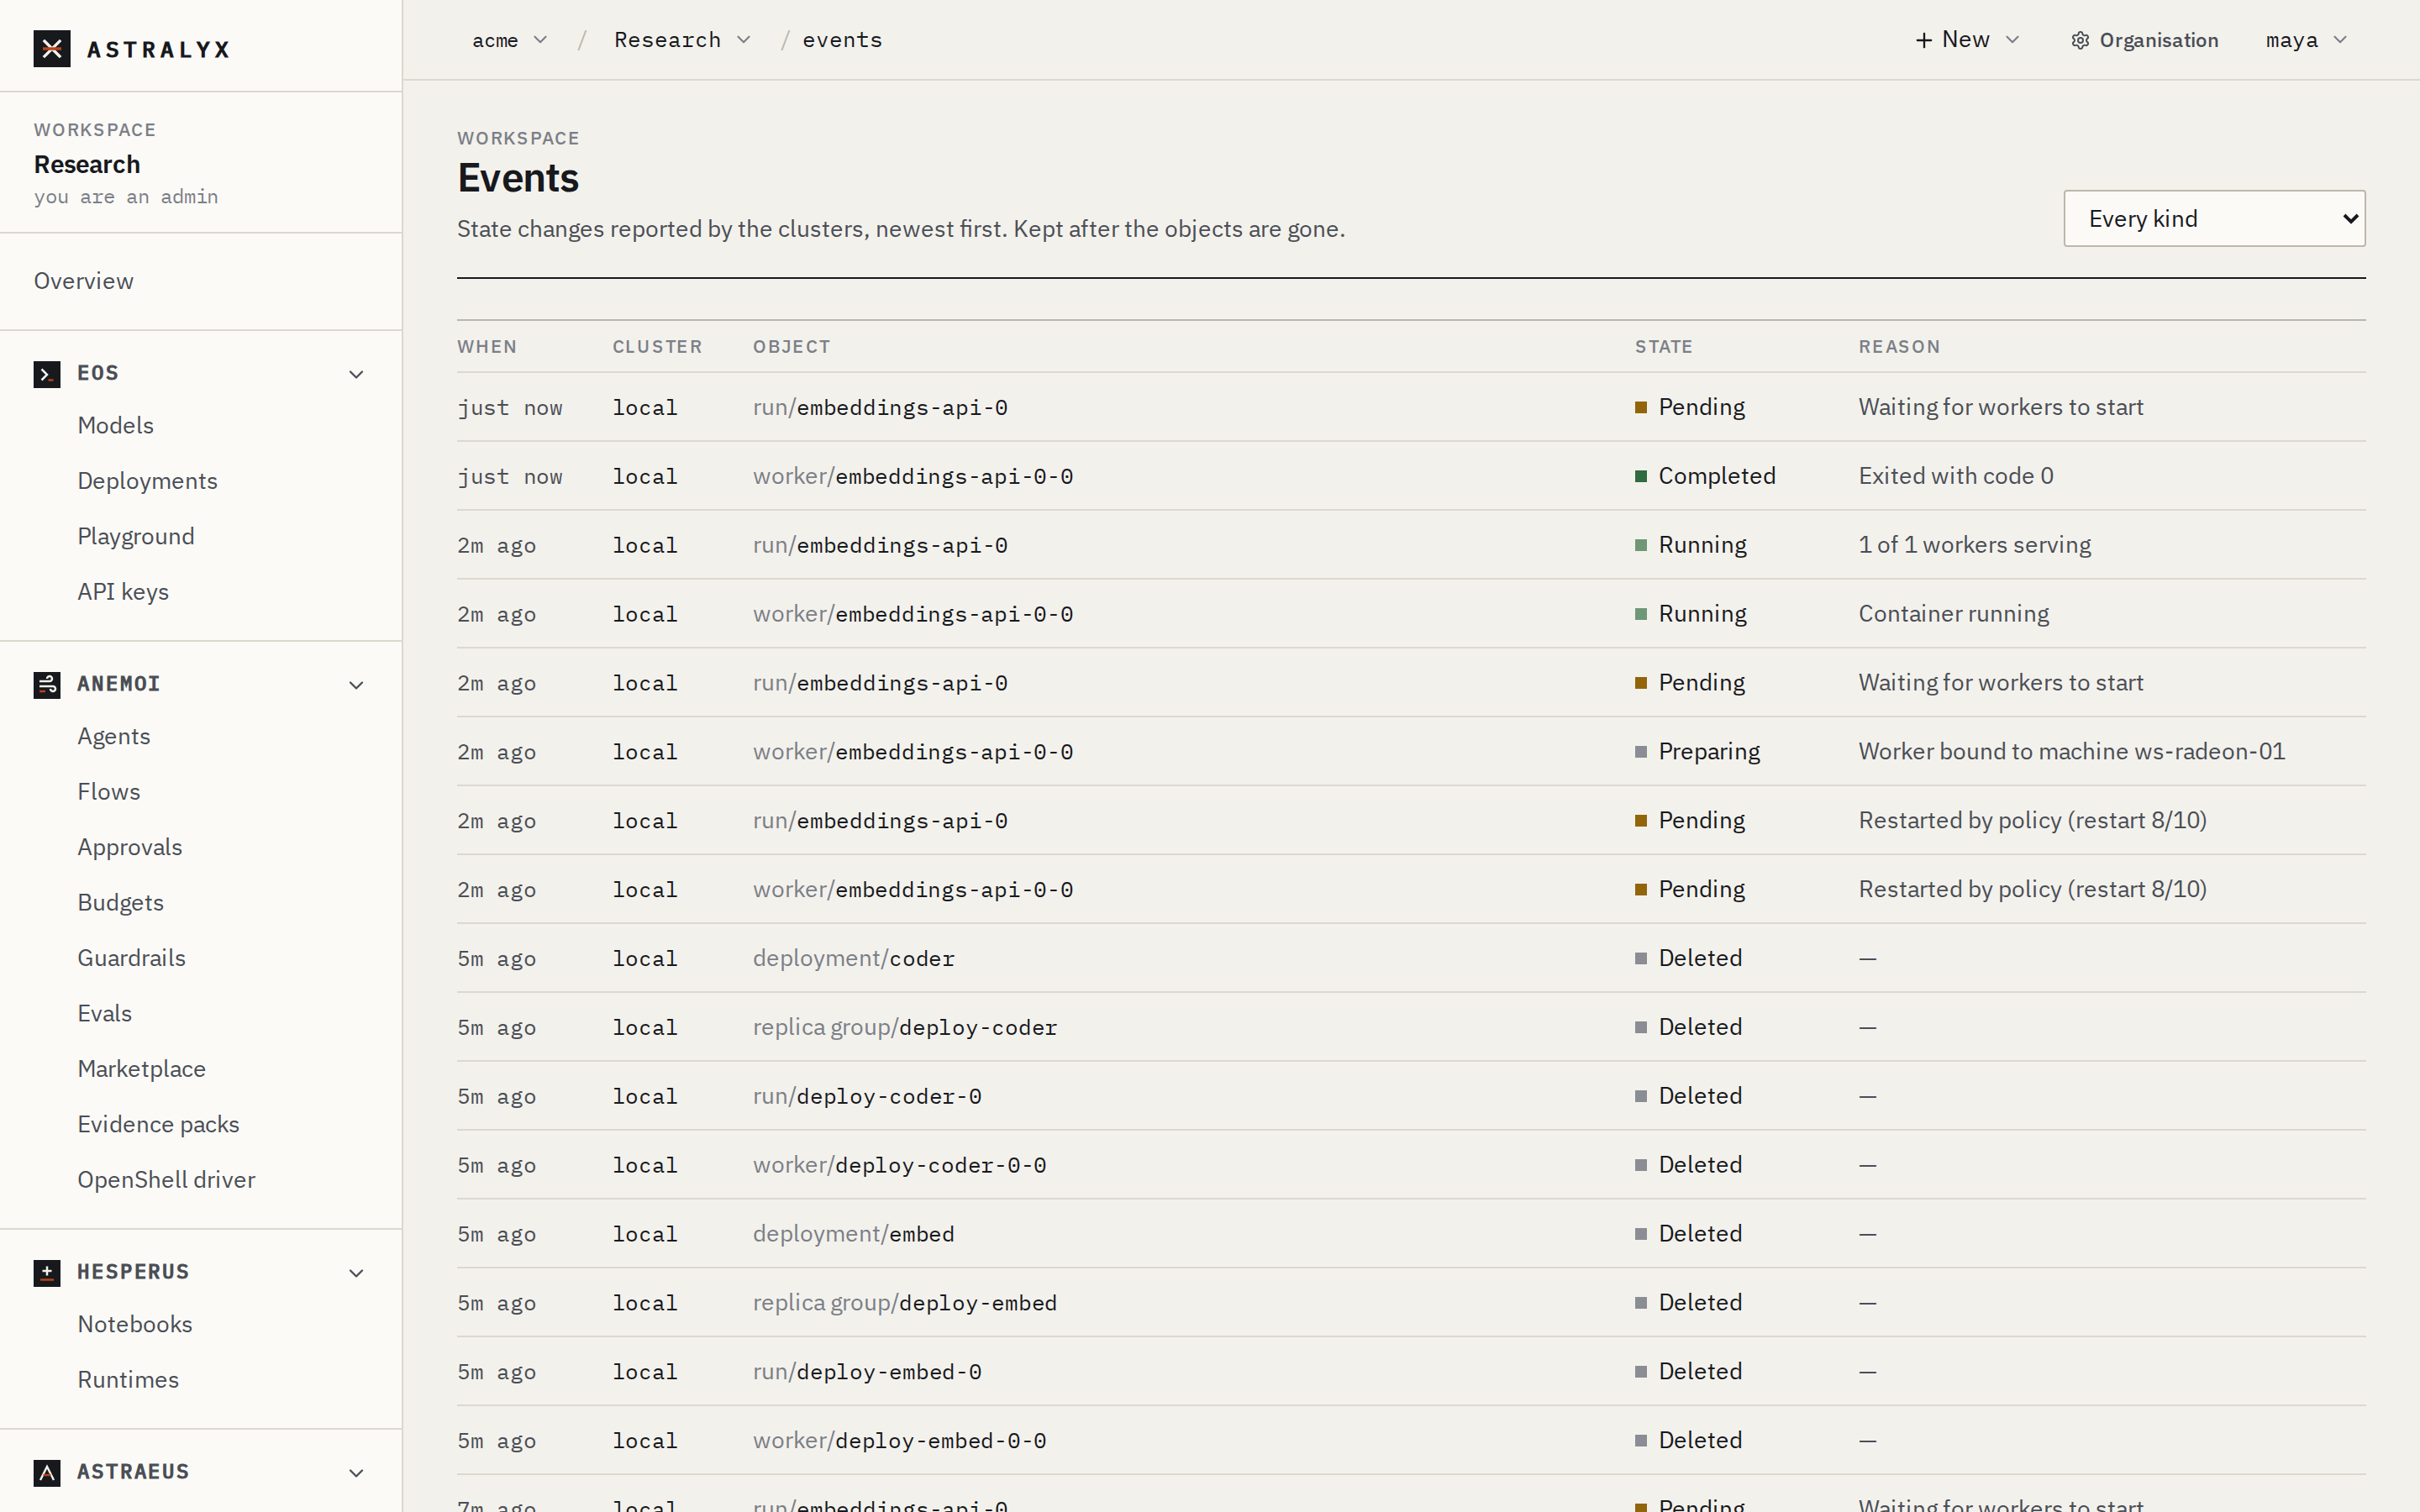Collapse the Anemoi section chevron
The width and height of the screenshot is (2420, 1512).
point(356,685)
